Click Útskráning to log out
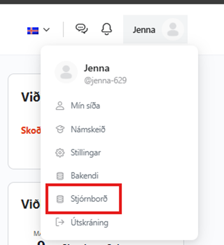This screenshot has width=224, height=245. coord(89,223)
